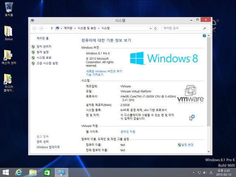Close the System window

(x=206, y=20)
